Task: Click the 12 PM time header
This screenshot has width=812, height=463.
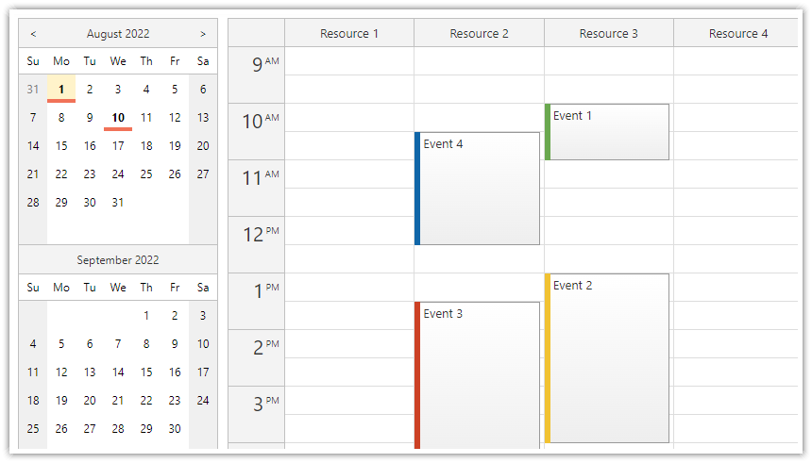Action: pos(256,244)
